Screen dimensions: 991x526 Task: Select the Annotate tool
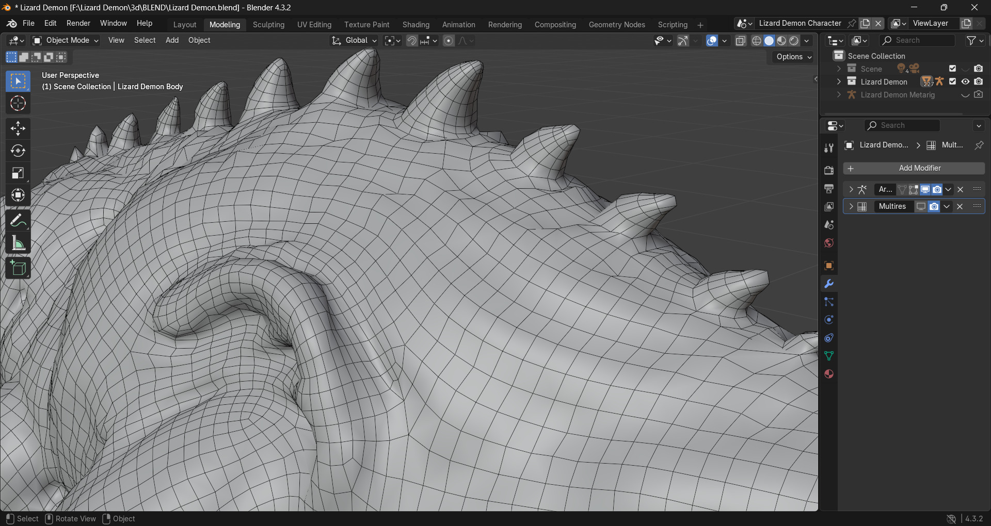[x=18, y=221]
